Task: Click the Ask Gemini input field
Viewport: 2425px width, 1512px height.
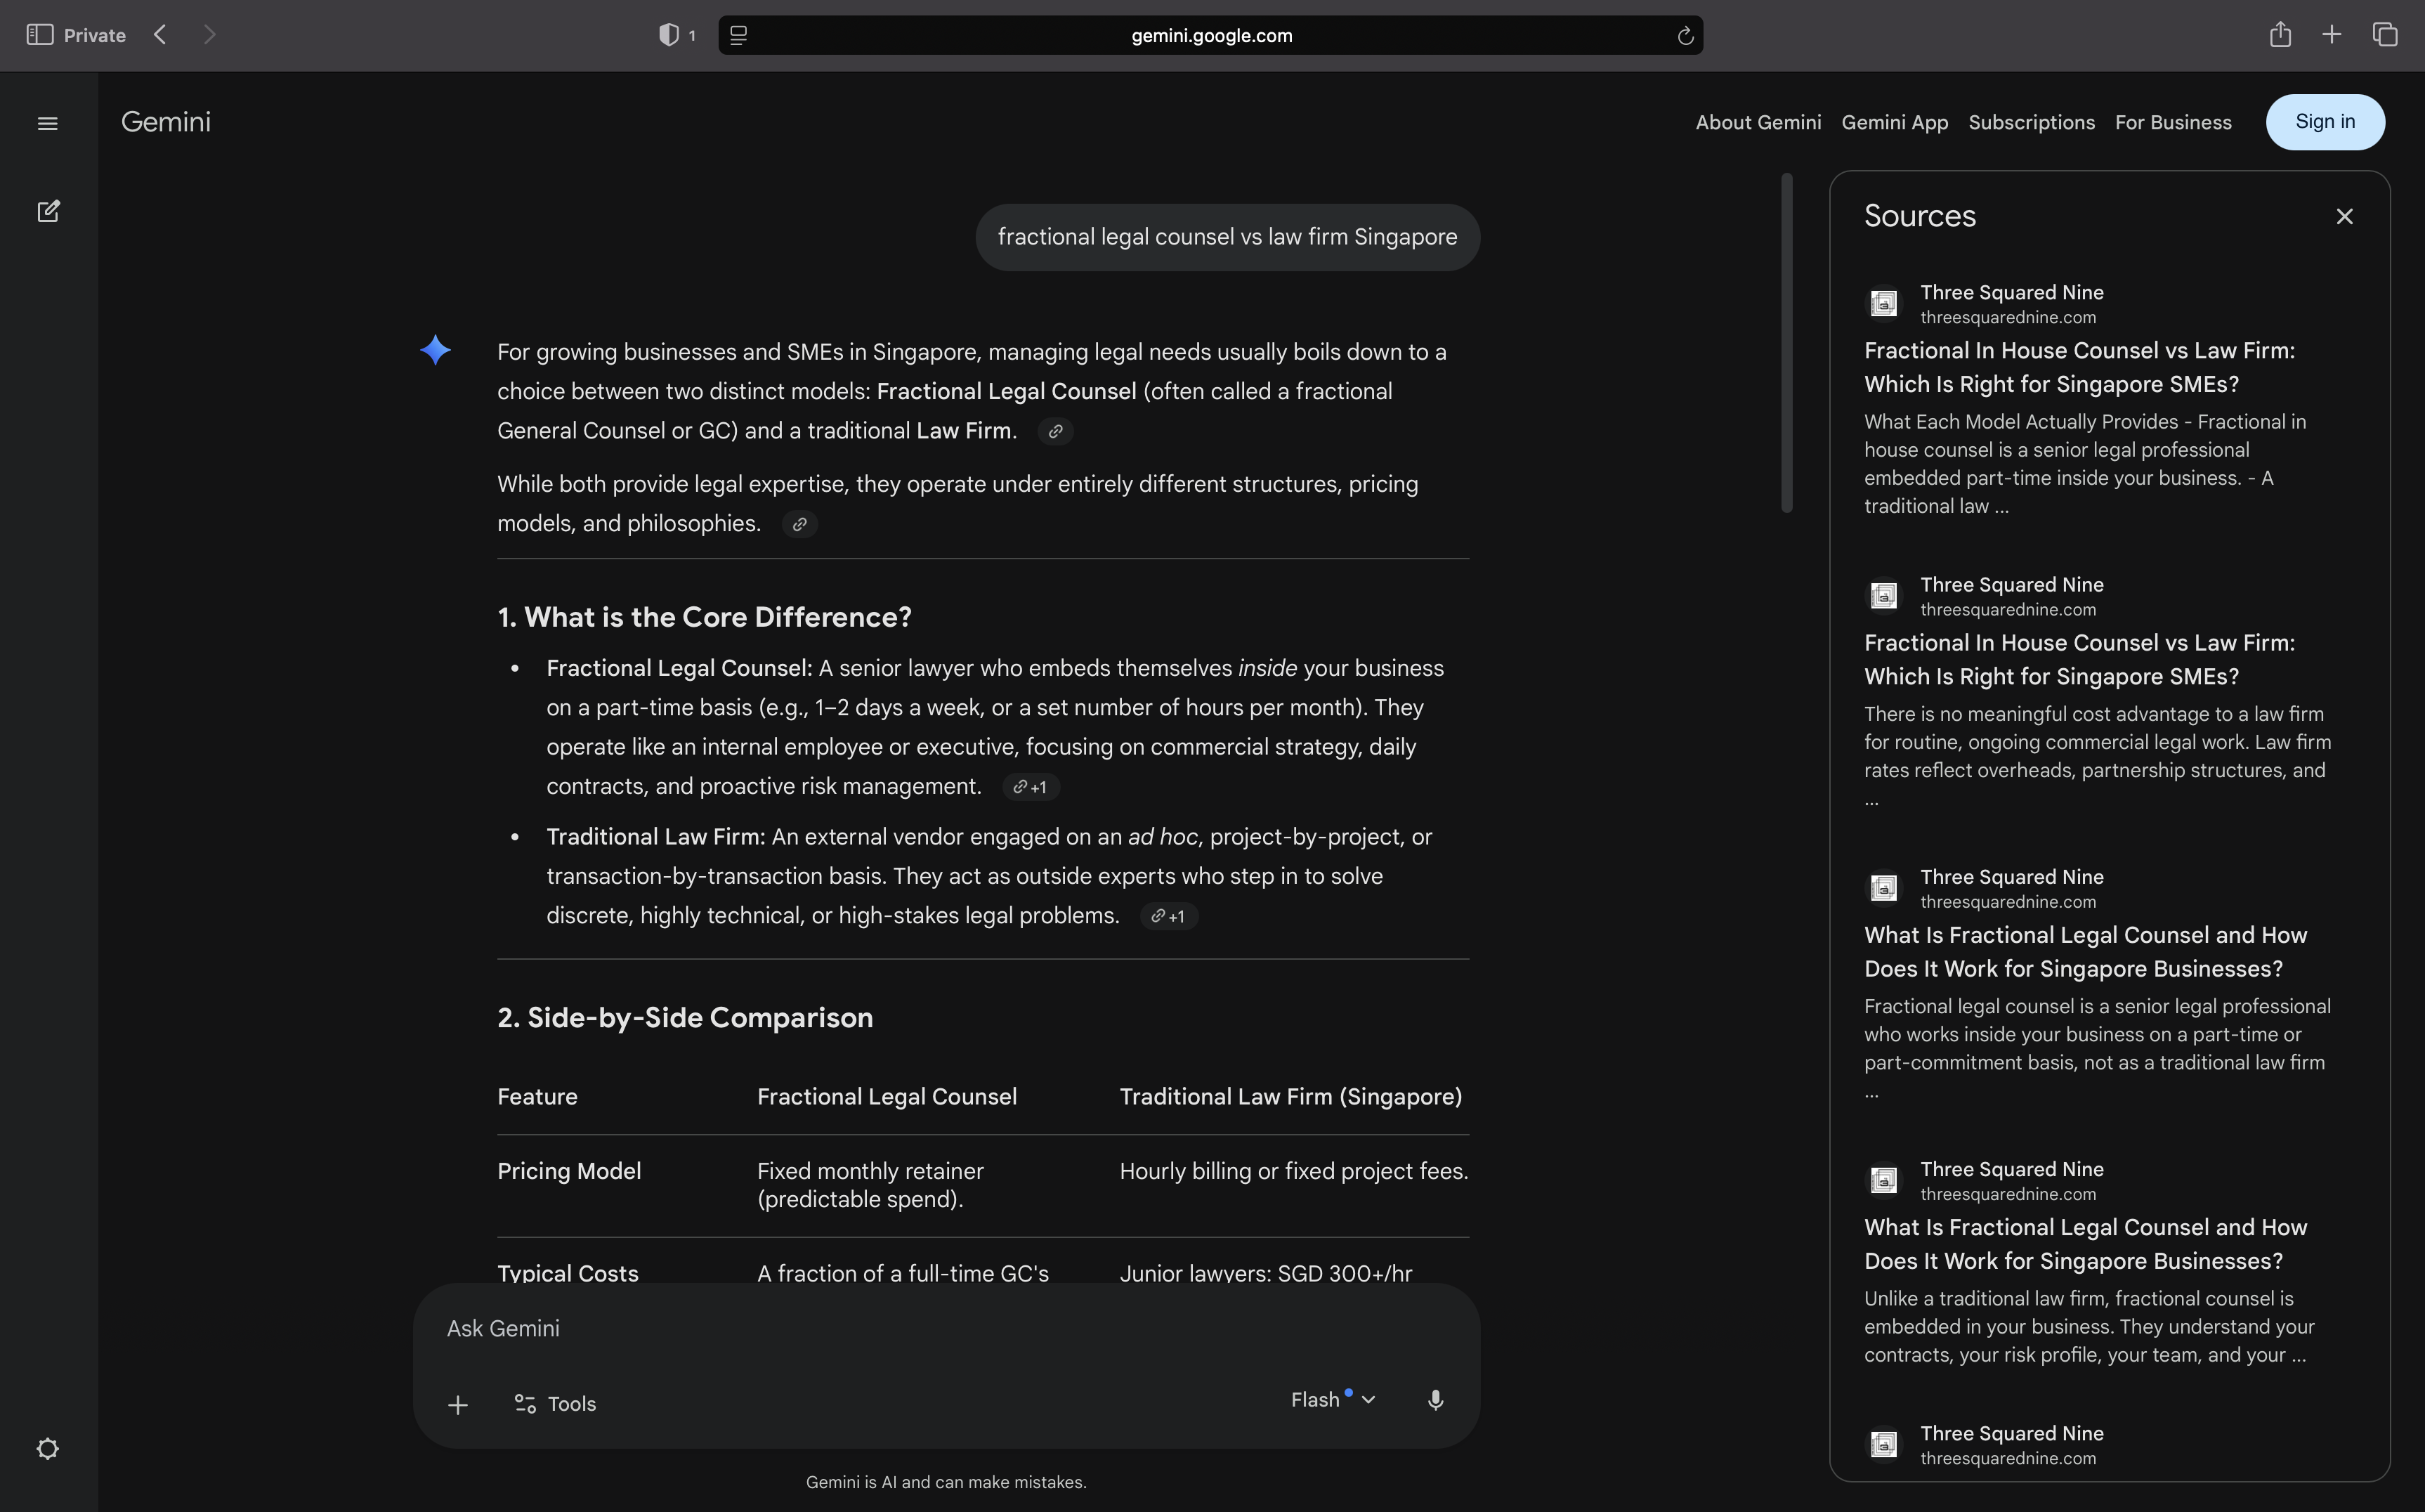Action: (x=946, y=1328)
